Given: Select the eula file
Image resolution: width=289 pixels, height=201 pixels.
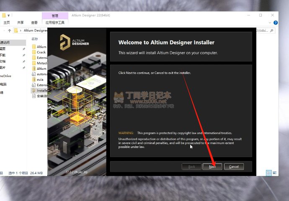Looking at the screenshot, I should [40, 79].
